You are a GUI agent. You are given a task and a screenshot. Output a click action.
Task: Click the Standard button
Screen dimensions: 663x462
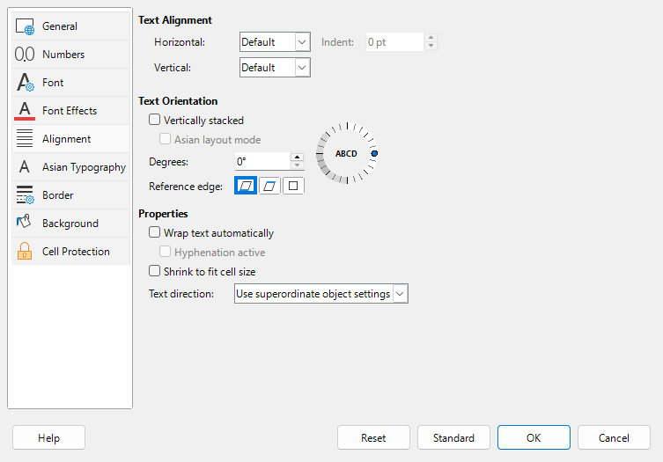tap(453, 437)
